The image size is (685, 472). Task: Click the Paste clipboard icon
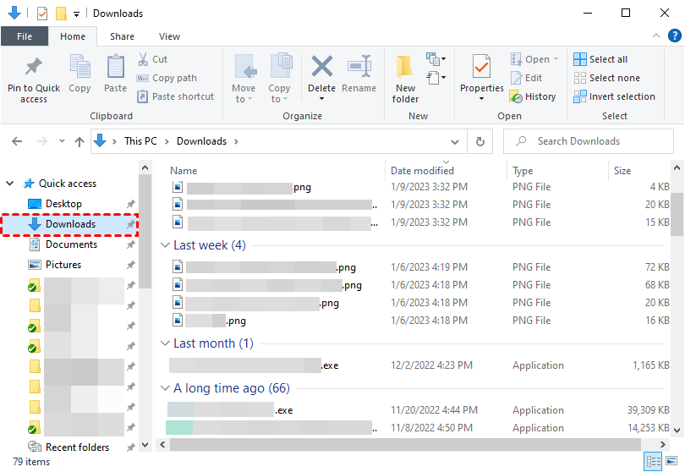pyautogui.click(x=115, y=68)
